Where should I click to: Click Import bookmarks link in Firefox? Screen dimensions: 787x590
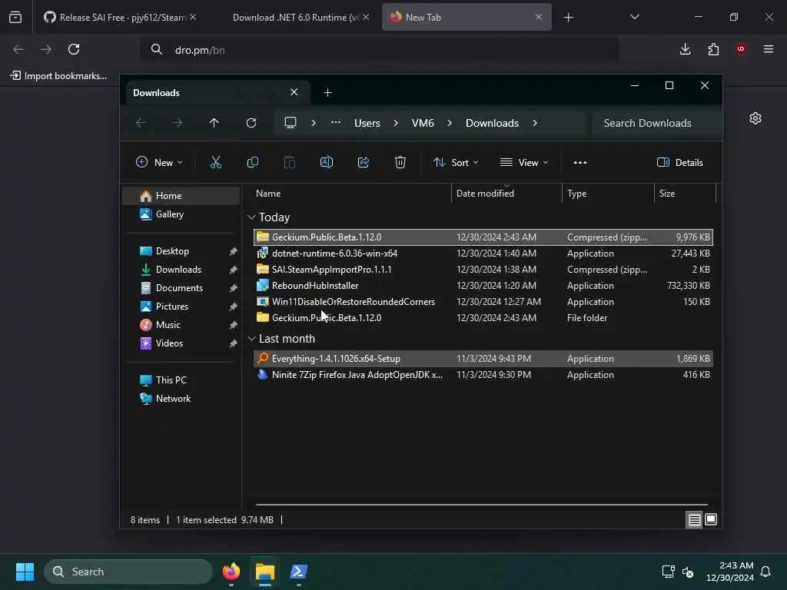point(58,76)
